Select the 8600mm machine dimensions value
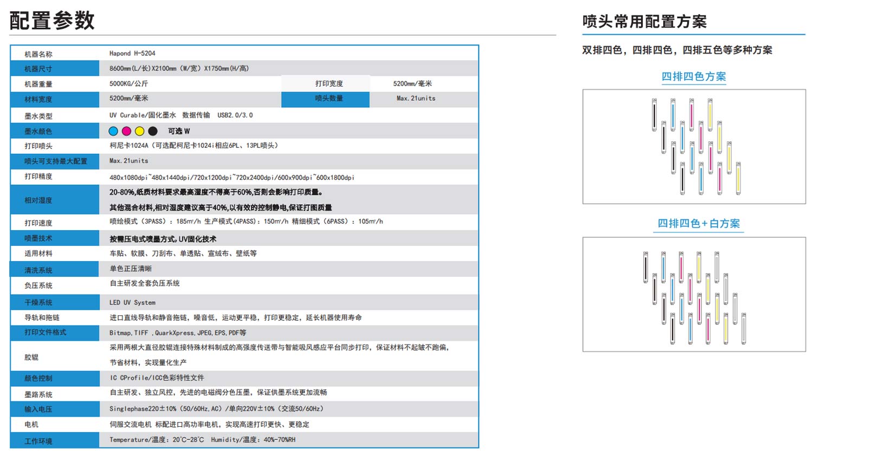The image size is (880, 455). pyautogui.click(x=179, y=68)
